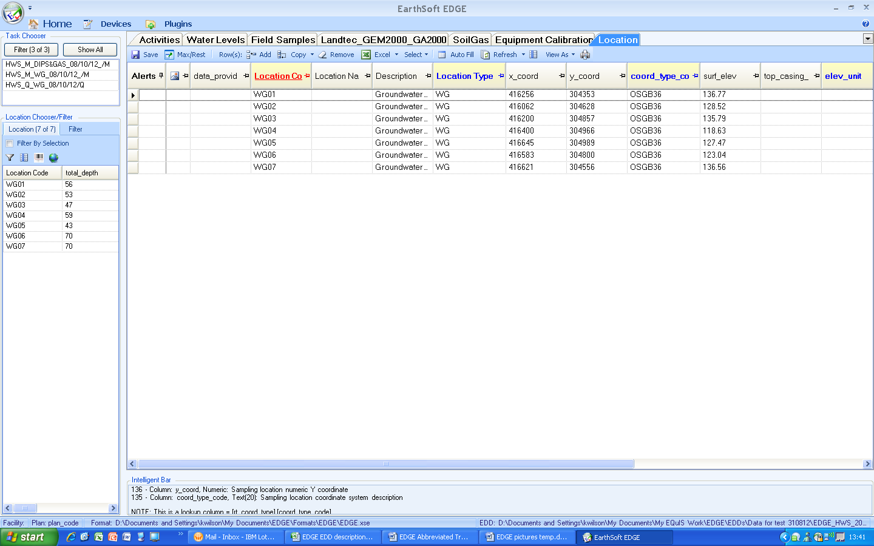
Task: Click the Excel export icon
Action: tap(366, 55)
